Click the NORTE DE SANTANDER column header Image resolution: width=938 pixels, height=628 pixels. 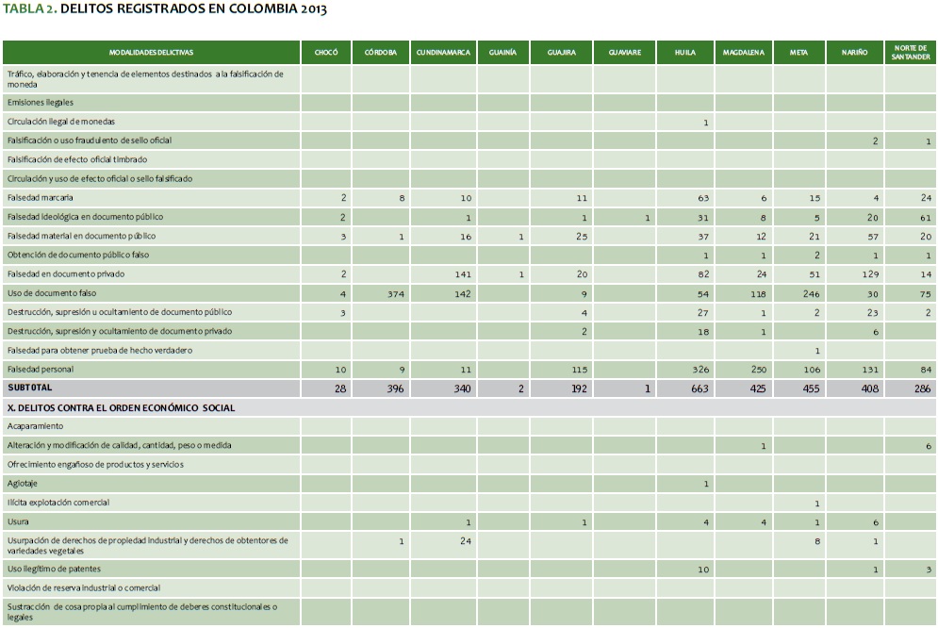coord(910,53)
